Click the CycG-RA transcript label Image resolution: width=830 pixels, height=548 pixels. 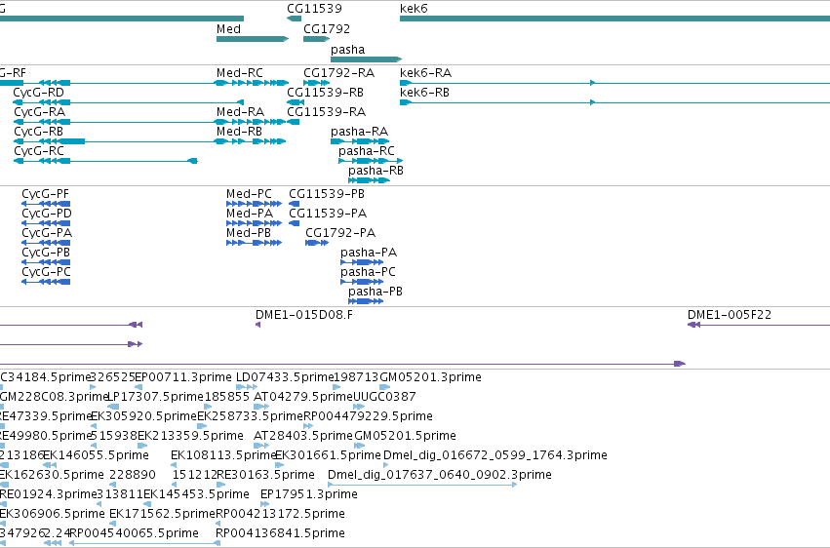point(40,112)
